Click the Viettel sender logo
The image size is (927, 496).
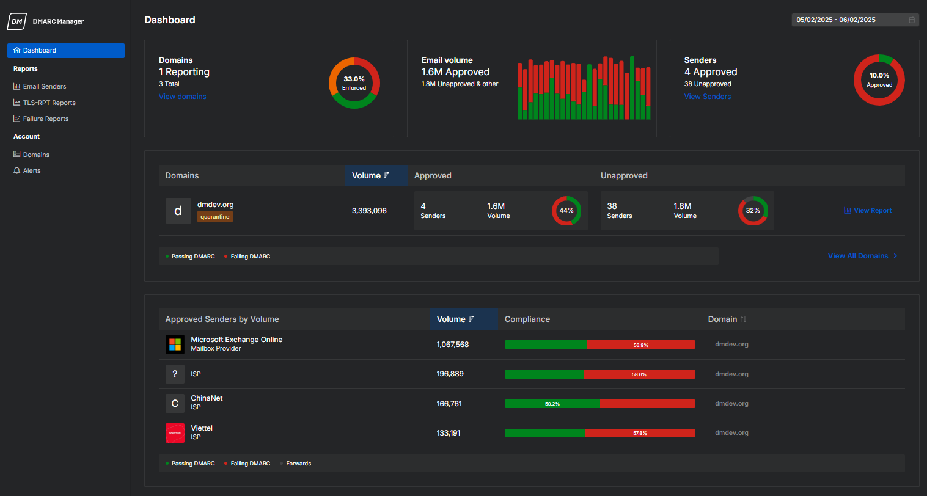[x=175, y=432]
